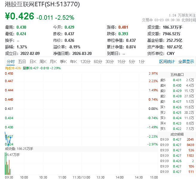Open the 日K daily candlestick tab

(x=33, y=61)
